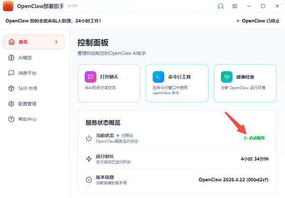This screenshot has height=198, width=285.
Task: Click the 当前状态 row label
Action: coord(105,135)
